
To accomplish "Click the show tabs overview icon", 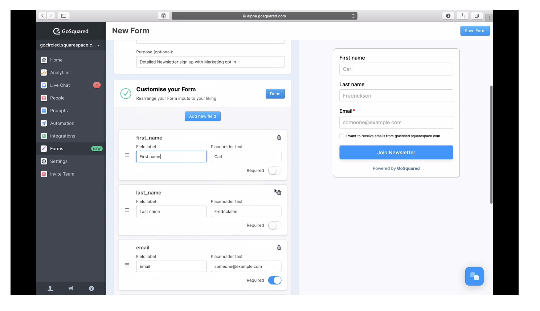I will tap(477, 16).
